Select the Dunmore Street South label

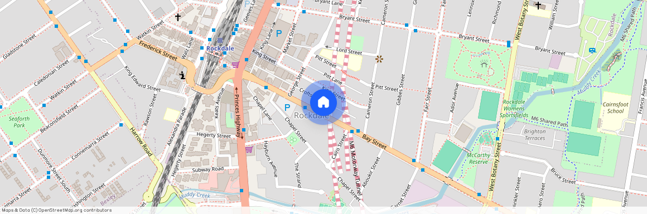pyautogui.click(x=54, y=171)
